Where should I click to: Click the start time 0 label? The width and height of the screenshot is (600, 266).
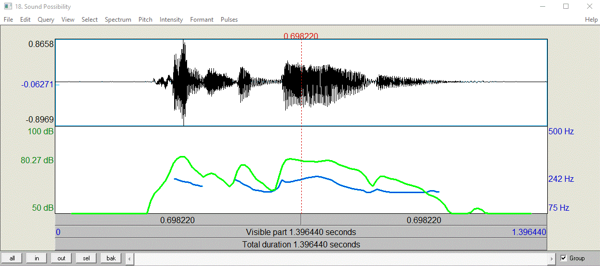pyautogui.click(x=58, y=232)
